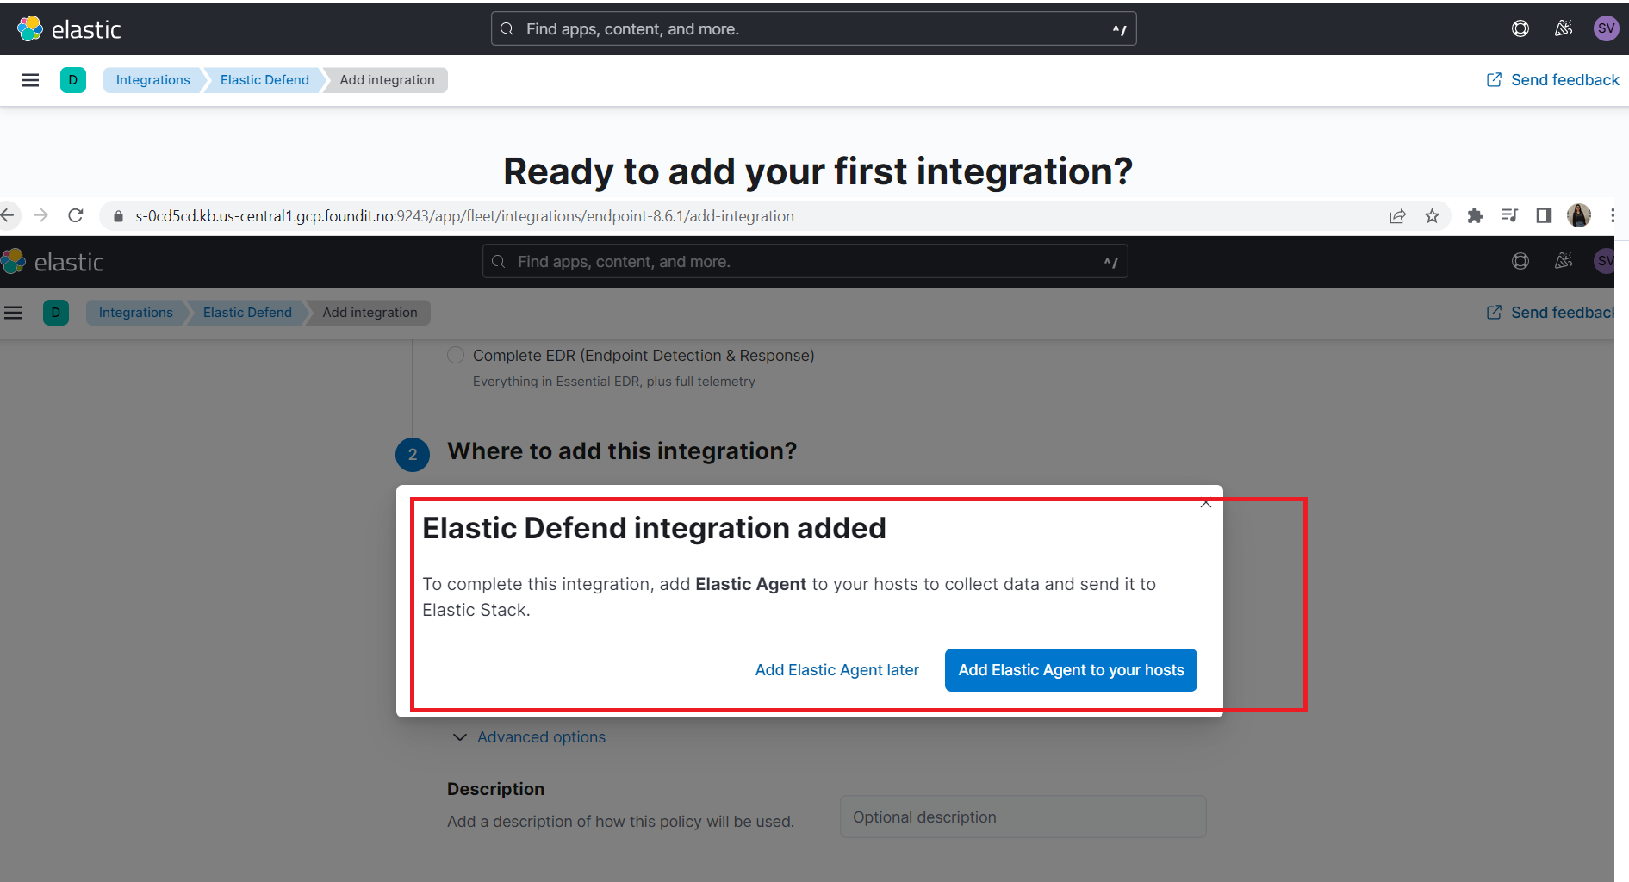This screenshot has width=1629, height=882.
Task: Expand Advanced options section
Action: [529, 737]
